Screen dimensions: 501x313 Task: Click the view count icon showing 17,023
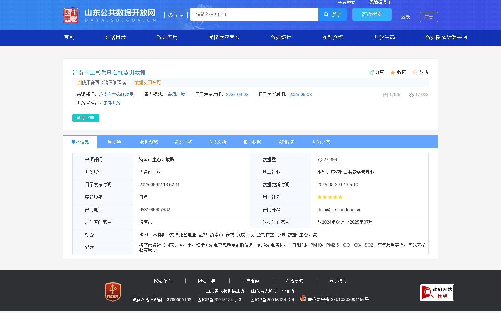coord(411,95)
